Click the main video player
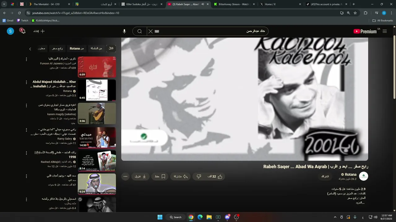396x222 pixels. point(245,99)
